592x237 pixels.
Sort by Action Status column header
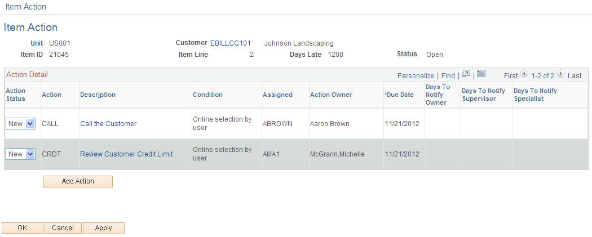point(16,95)
